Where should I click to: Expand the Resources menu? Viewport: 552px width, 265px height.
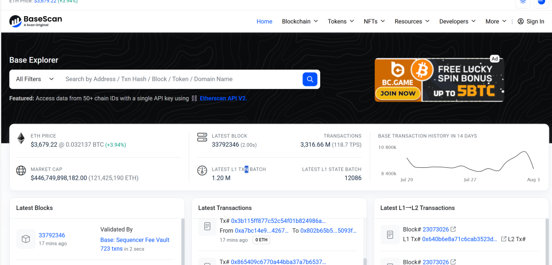pos(412,21)
